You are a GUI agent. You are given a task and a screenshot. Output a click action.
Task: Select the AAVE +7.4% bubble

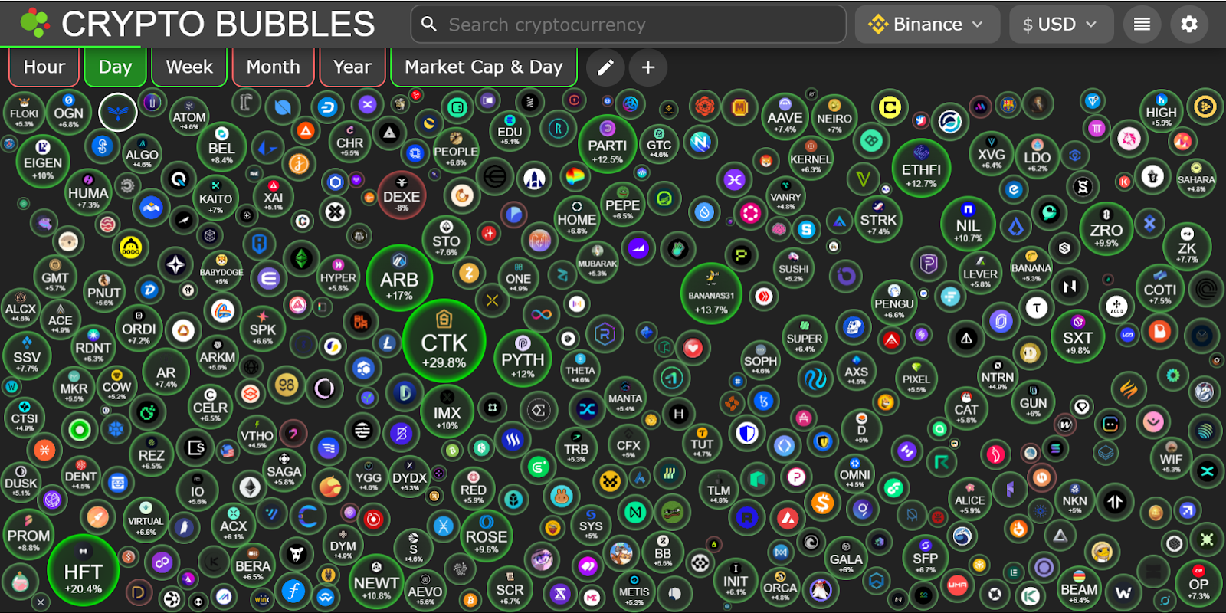pyautogui.click(x=785, y=116)
